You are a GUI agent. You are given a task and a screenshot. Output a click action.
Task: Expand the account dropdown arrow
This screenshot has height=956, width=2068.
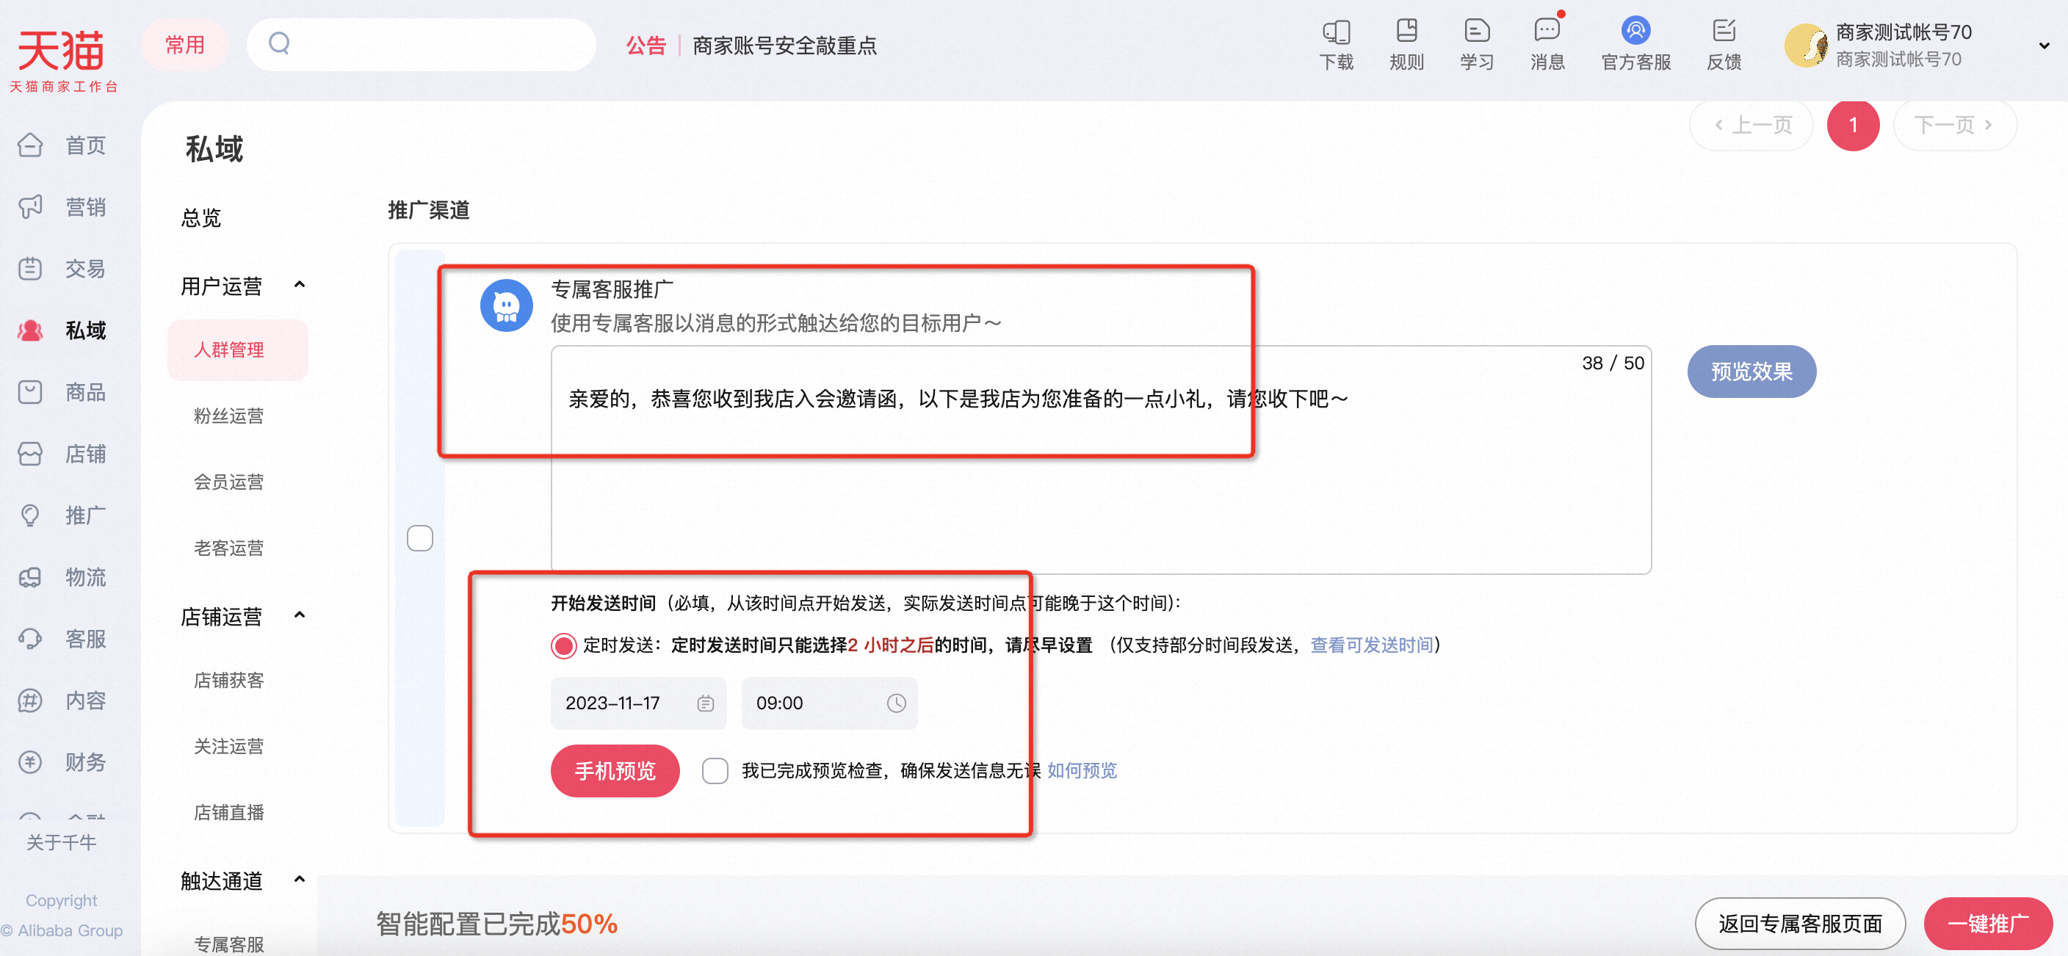pyautogui.click(x=2044, y=46)
